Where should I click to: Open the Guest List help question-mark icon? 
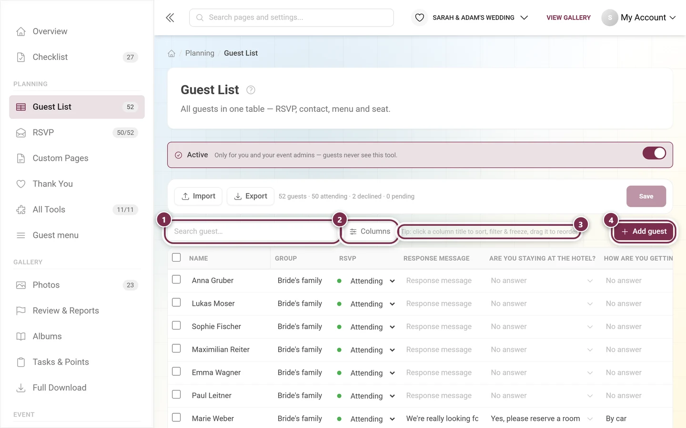pyautogui.click(x=251, y=90)
